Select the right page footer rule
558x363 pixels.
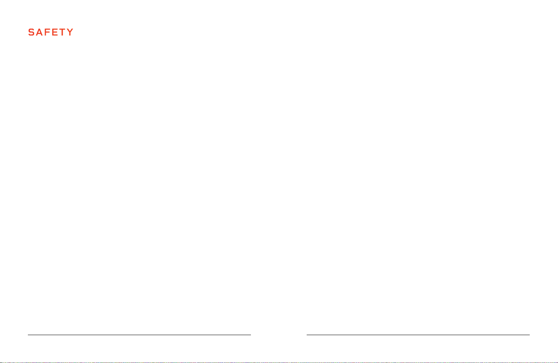point(418,335)
